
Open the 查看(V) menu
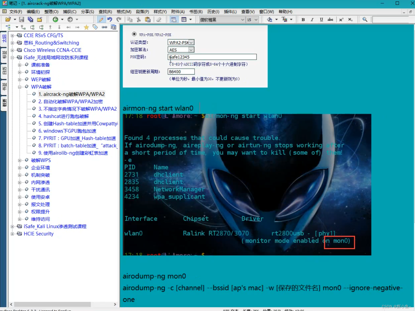pos(248,12)
